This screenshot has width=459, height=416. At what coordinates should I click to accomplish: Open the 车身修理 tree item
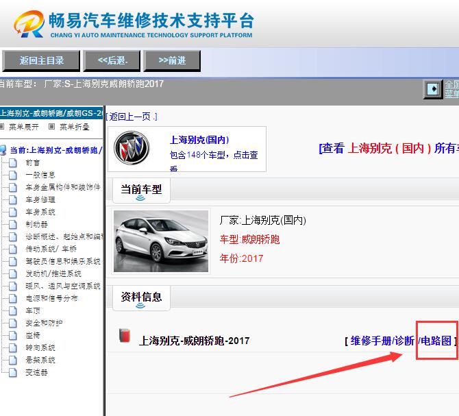[x=40, y=199]
